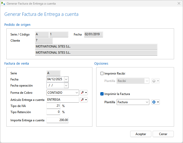Screen dimensions: 183x143
Task: Click the application logo in title bar
Action: tap(3, 4)
